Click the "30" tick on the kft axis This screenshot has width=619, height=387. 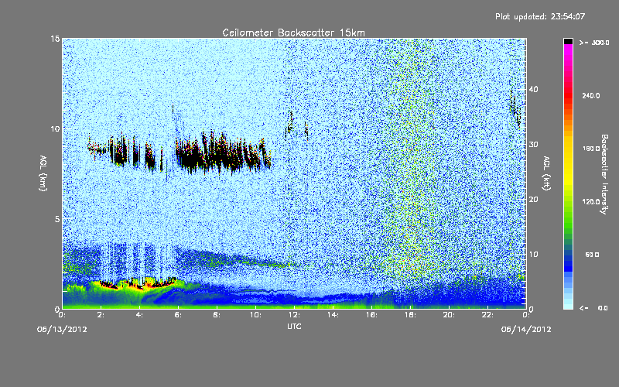pos(533,145)
